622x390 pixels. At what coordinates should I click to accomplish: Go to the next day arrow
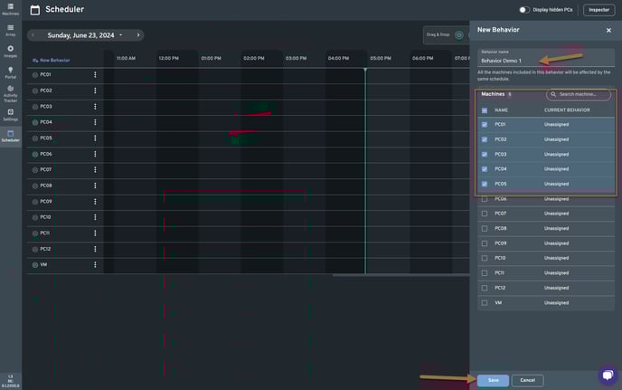click(138, 35)
